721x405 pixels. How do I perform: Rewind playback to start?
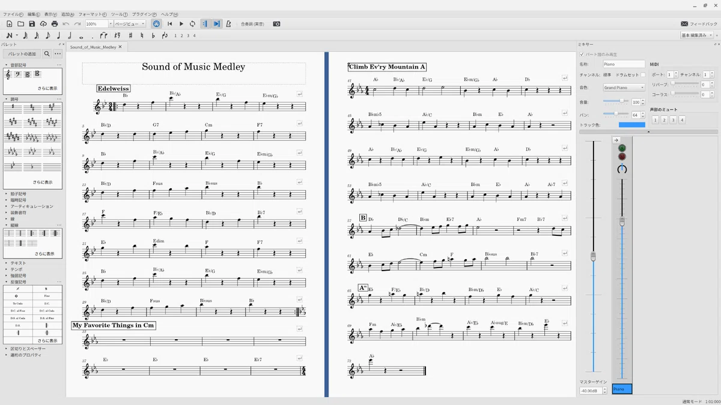170,24
